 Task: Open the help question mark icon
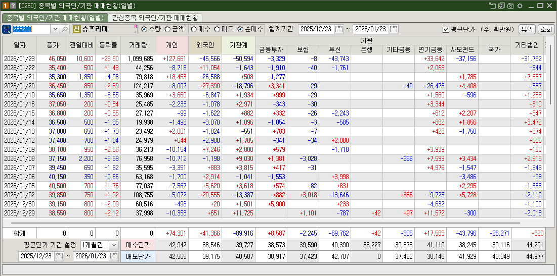click(x=13, y=6)
